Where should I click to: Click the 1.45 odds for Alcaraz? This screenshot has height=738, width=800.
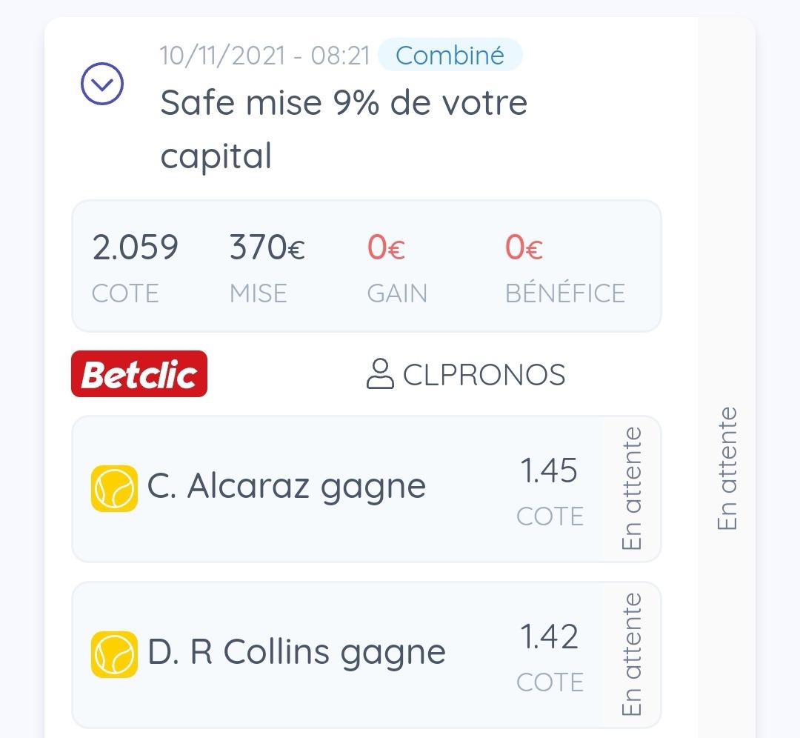tap(549, 471)
